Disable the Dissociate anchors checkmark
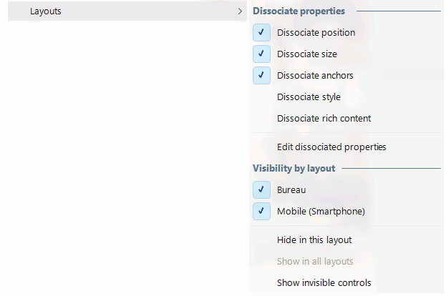Viewport: 446px width, 296px height. pyautogui.click(x=261, y=76)
